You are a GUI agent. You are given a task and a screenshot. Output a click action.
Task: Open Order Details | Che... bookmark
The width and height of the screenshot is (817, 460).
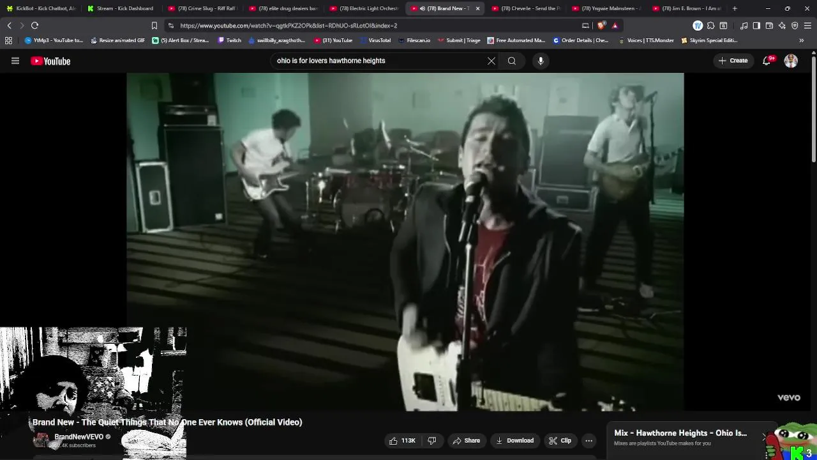[x=581, y=40]
